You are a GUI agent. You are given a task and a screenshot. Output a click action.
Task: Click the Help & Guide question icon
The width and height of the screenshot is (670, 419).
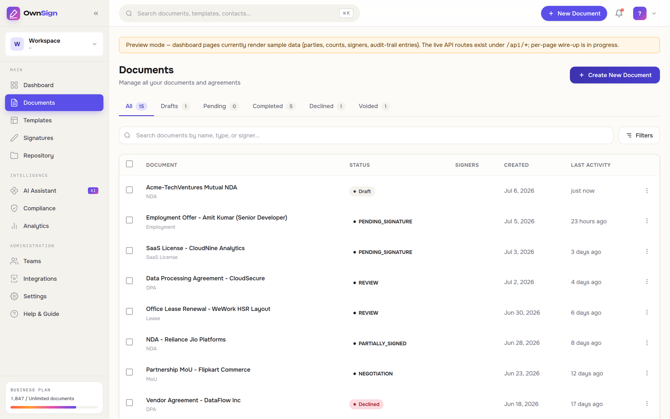[x=14, y=314]
